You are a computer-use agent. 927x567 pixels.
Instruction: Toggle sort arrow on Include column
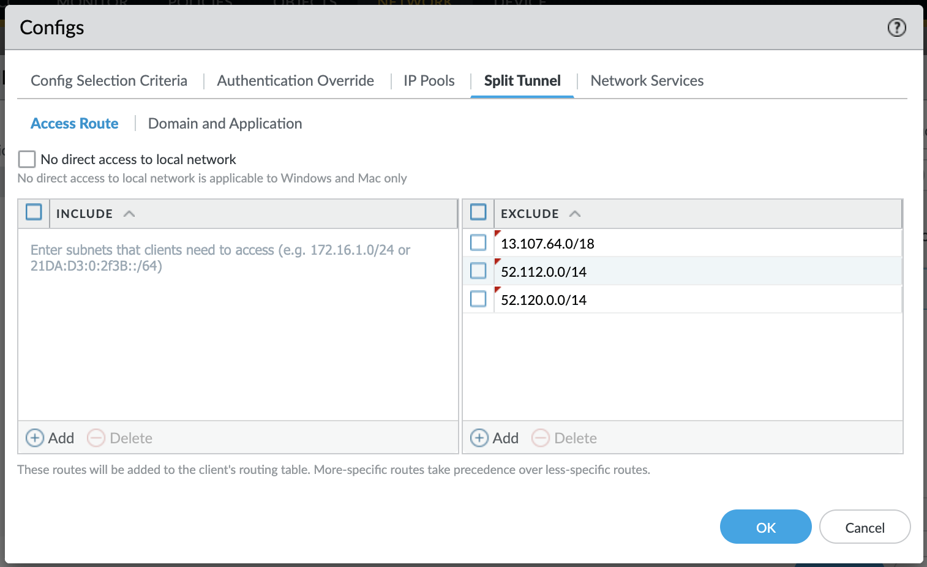coord(129,214)
